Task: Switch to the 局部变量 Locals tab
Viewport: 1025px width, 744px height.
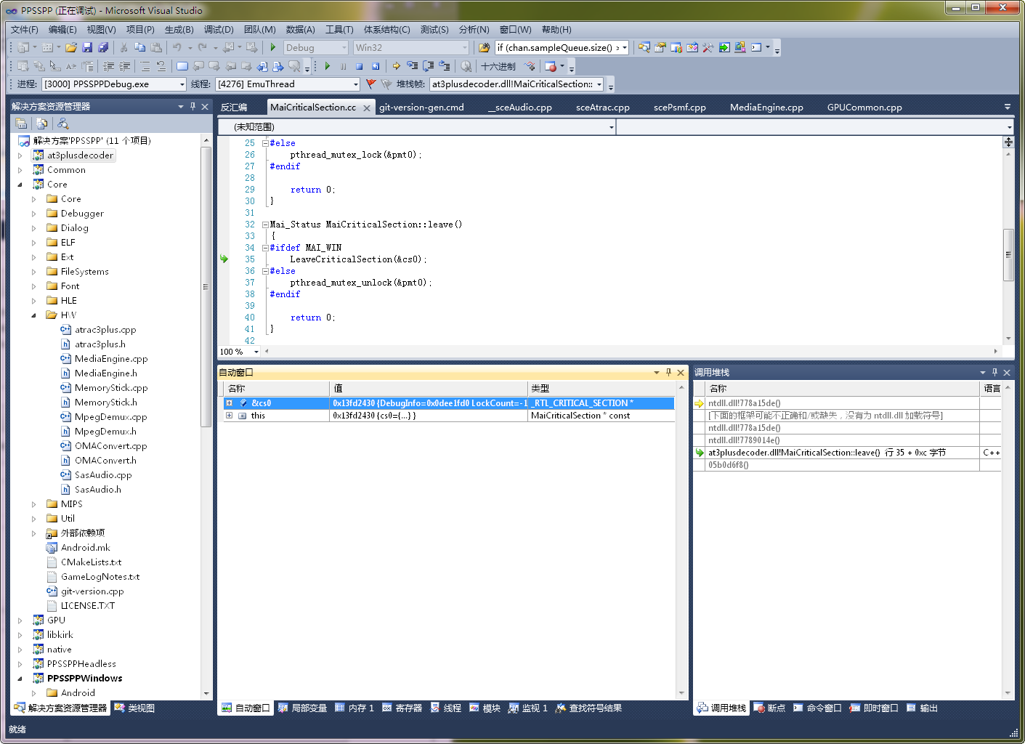Action: pos(302,708)
